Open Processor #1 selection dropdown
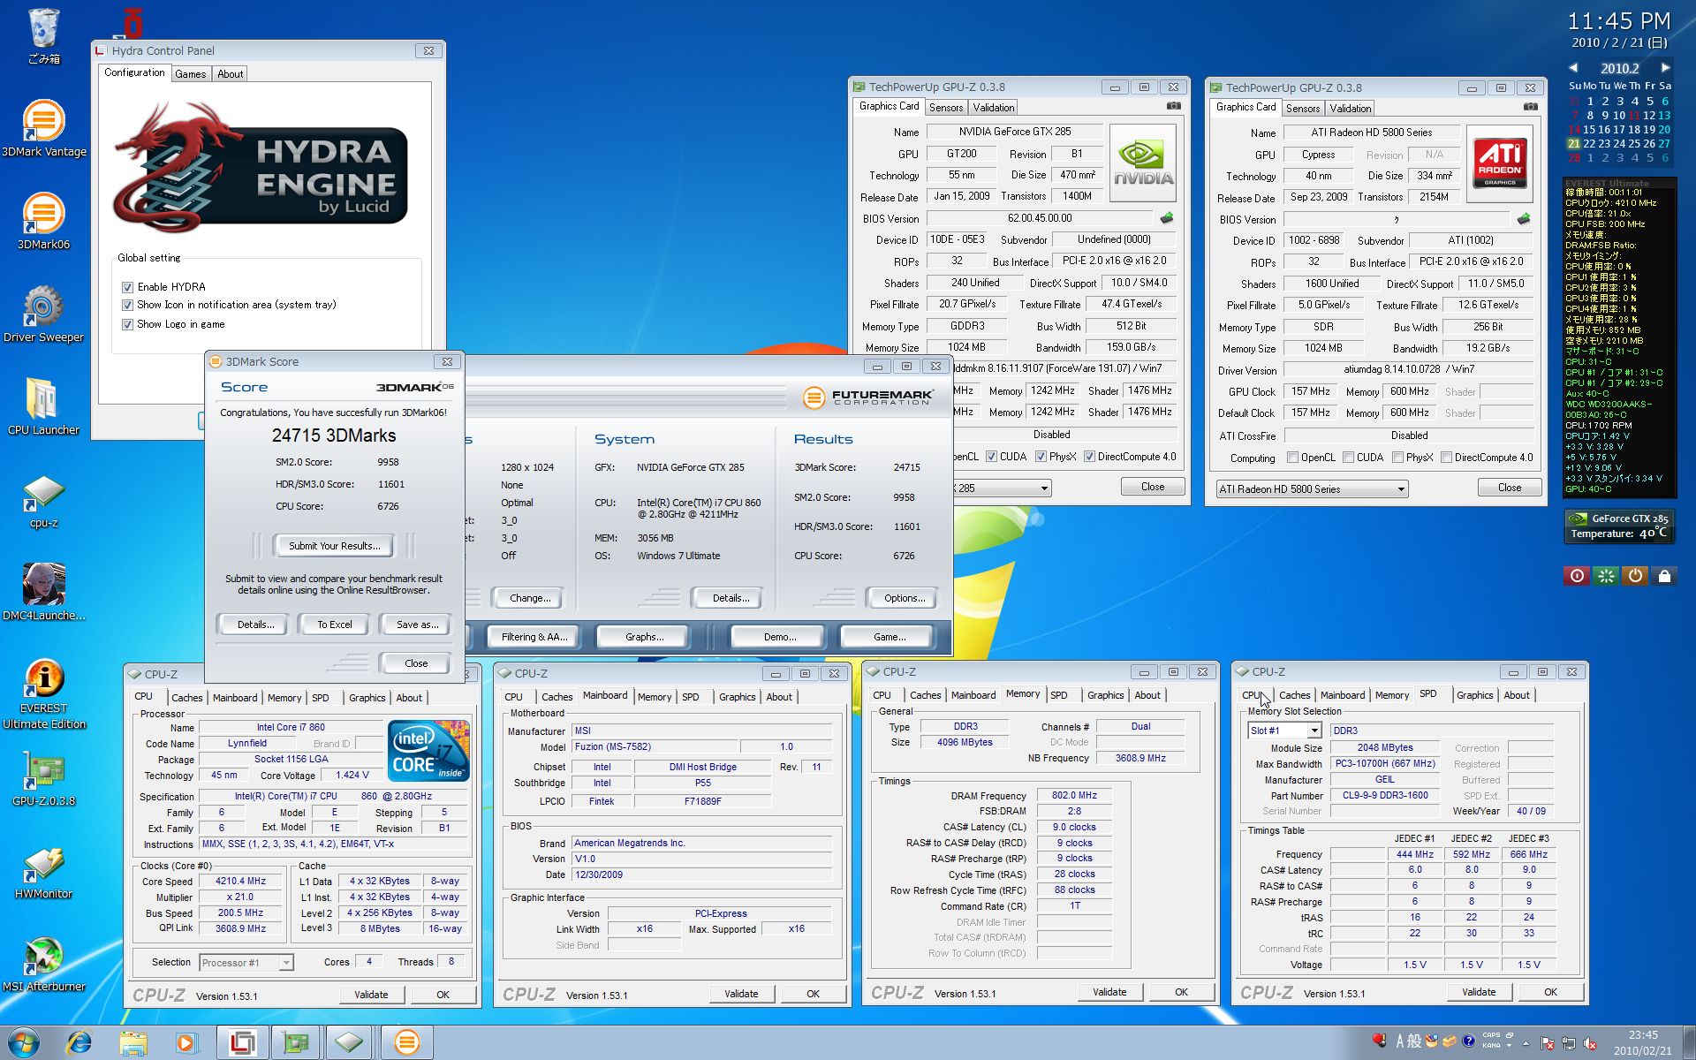 click(x=246, y=963)
